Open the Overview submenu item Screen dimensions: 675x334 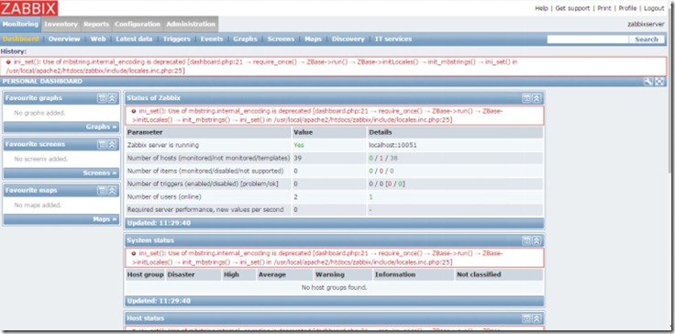click(x=64, y=39)
